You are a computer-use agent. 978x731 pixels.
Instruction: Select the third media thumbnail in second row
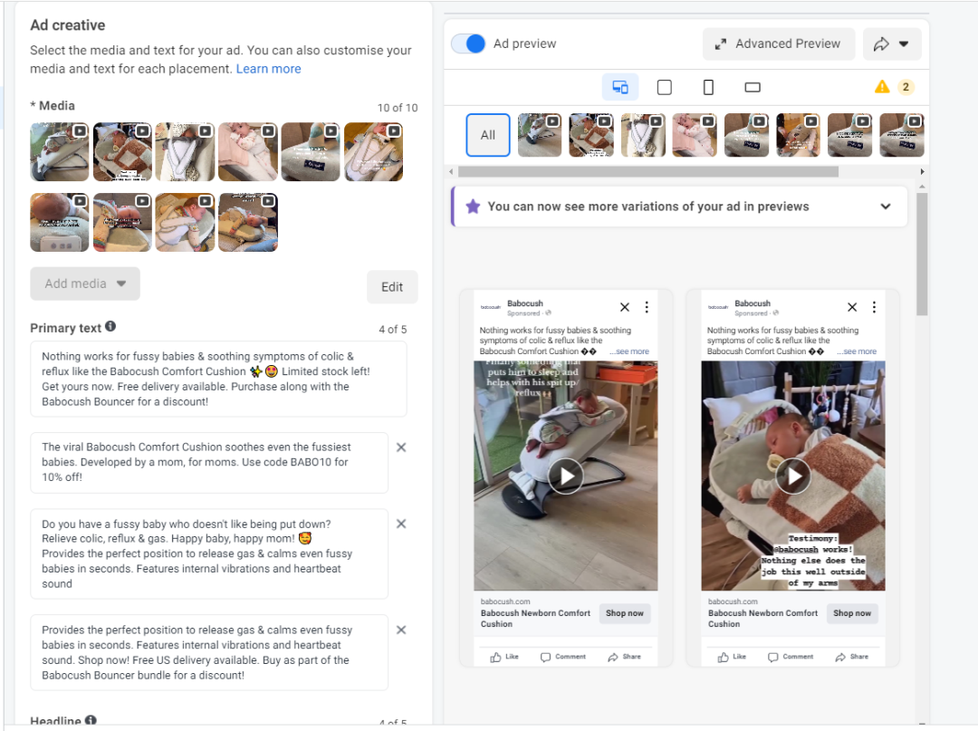pyautogui.click(x=185, y=222)
